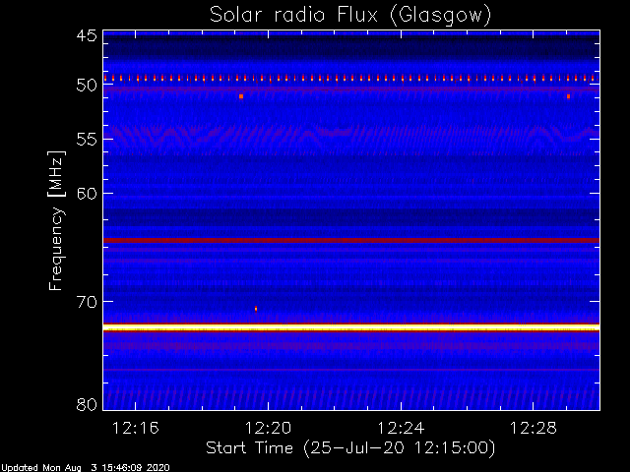Click the small bright spot near 70 MHz
This screenshot has height=472, width=630.
point(256,309)
